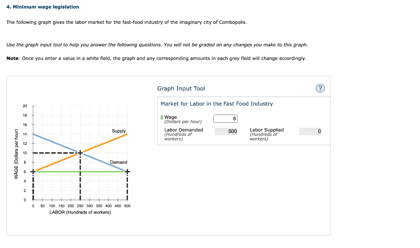
Task: Click the blue Demand curve label
Action: 119,162
